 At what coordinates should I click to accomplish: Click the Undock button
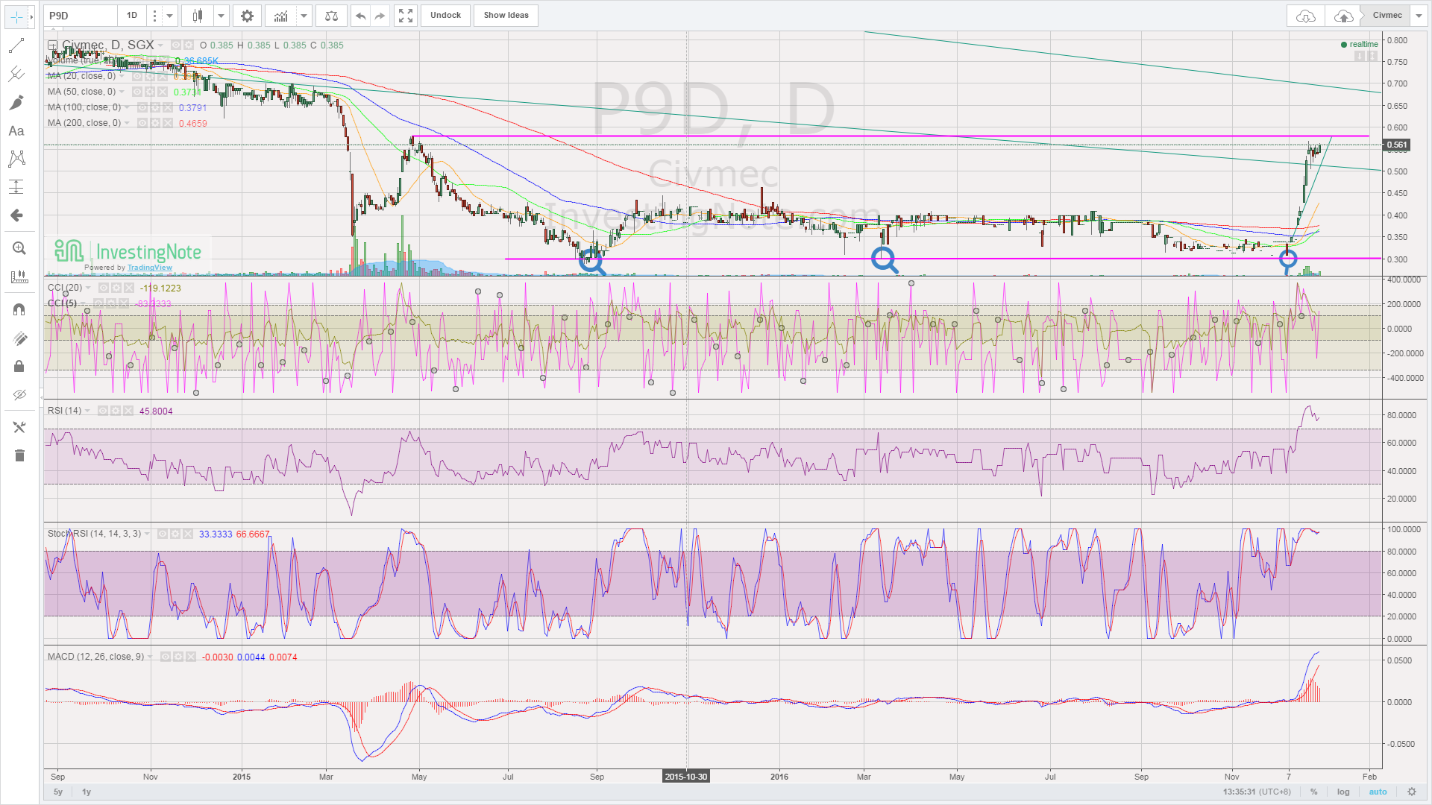coord(445,16)
